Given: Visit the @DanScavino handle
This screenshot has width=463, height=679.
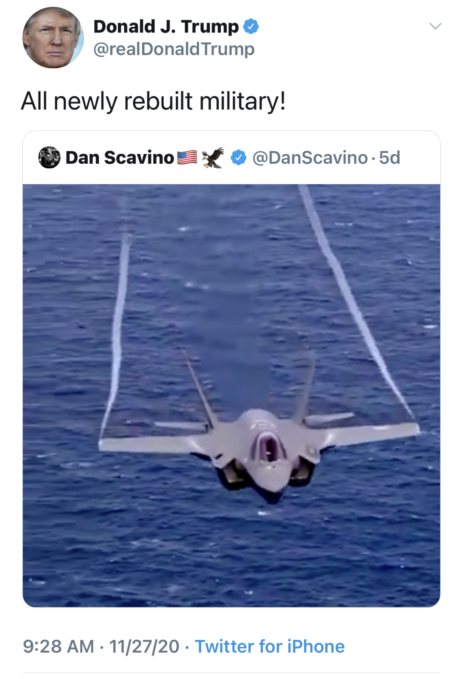Looking at the screenshot, I should (310, 158).
